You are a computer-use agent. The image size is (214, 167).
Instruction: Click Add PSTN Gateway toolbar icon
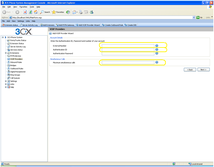[x=65, y=25]
